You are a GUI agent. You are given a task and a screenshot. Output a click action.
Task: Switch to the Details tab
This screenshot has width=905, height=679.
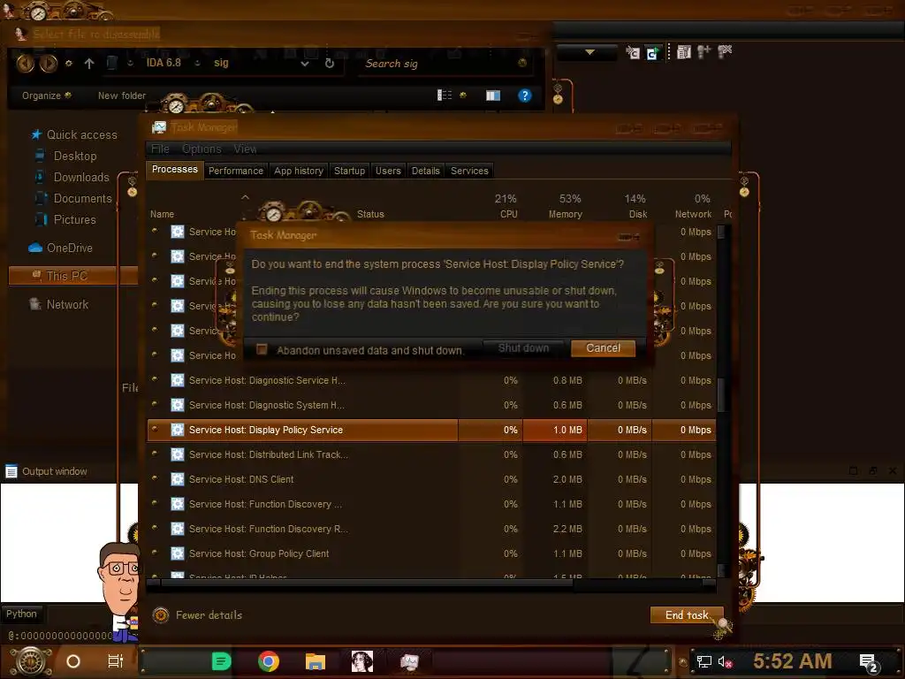425,171
